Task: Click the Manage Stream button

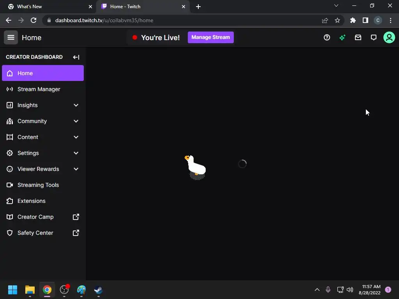Action: pyautogui.click(x=211, y=37)
